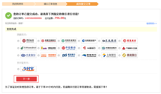The height and width of the screenshot is (94, 161).
Task: Click the 中国建设银行 logo
Action: tap(89, 41)
